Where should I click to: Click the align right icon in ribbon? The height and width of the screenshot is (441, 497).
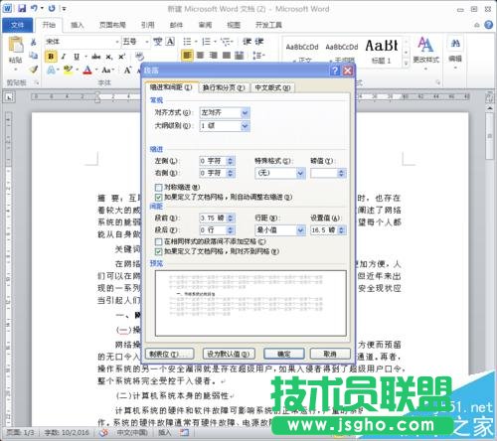pyautogui.click(x=213, y=55)
